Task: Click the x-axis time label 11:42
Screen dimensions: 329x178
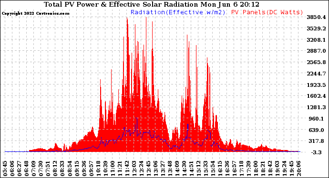Action: tap(127, 169)
